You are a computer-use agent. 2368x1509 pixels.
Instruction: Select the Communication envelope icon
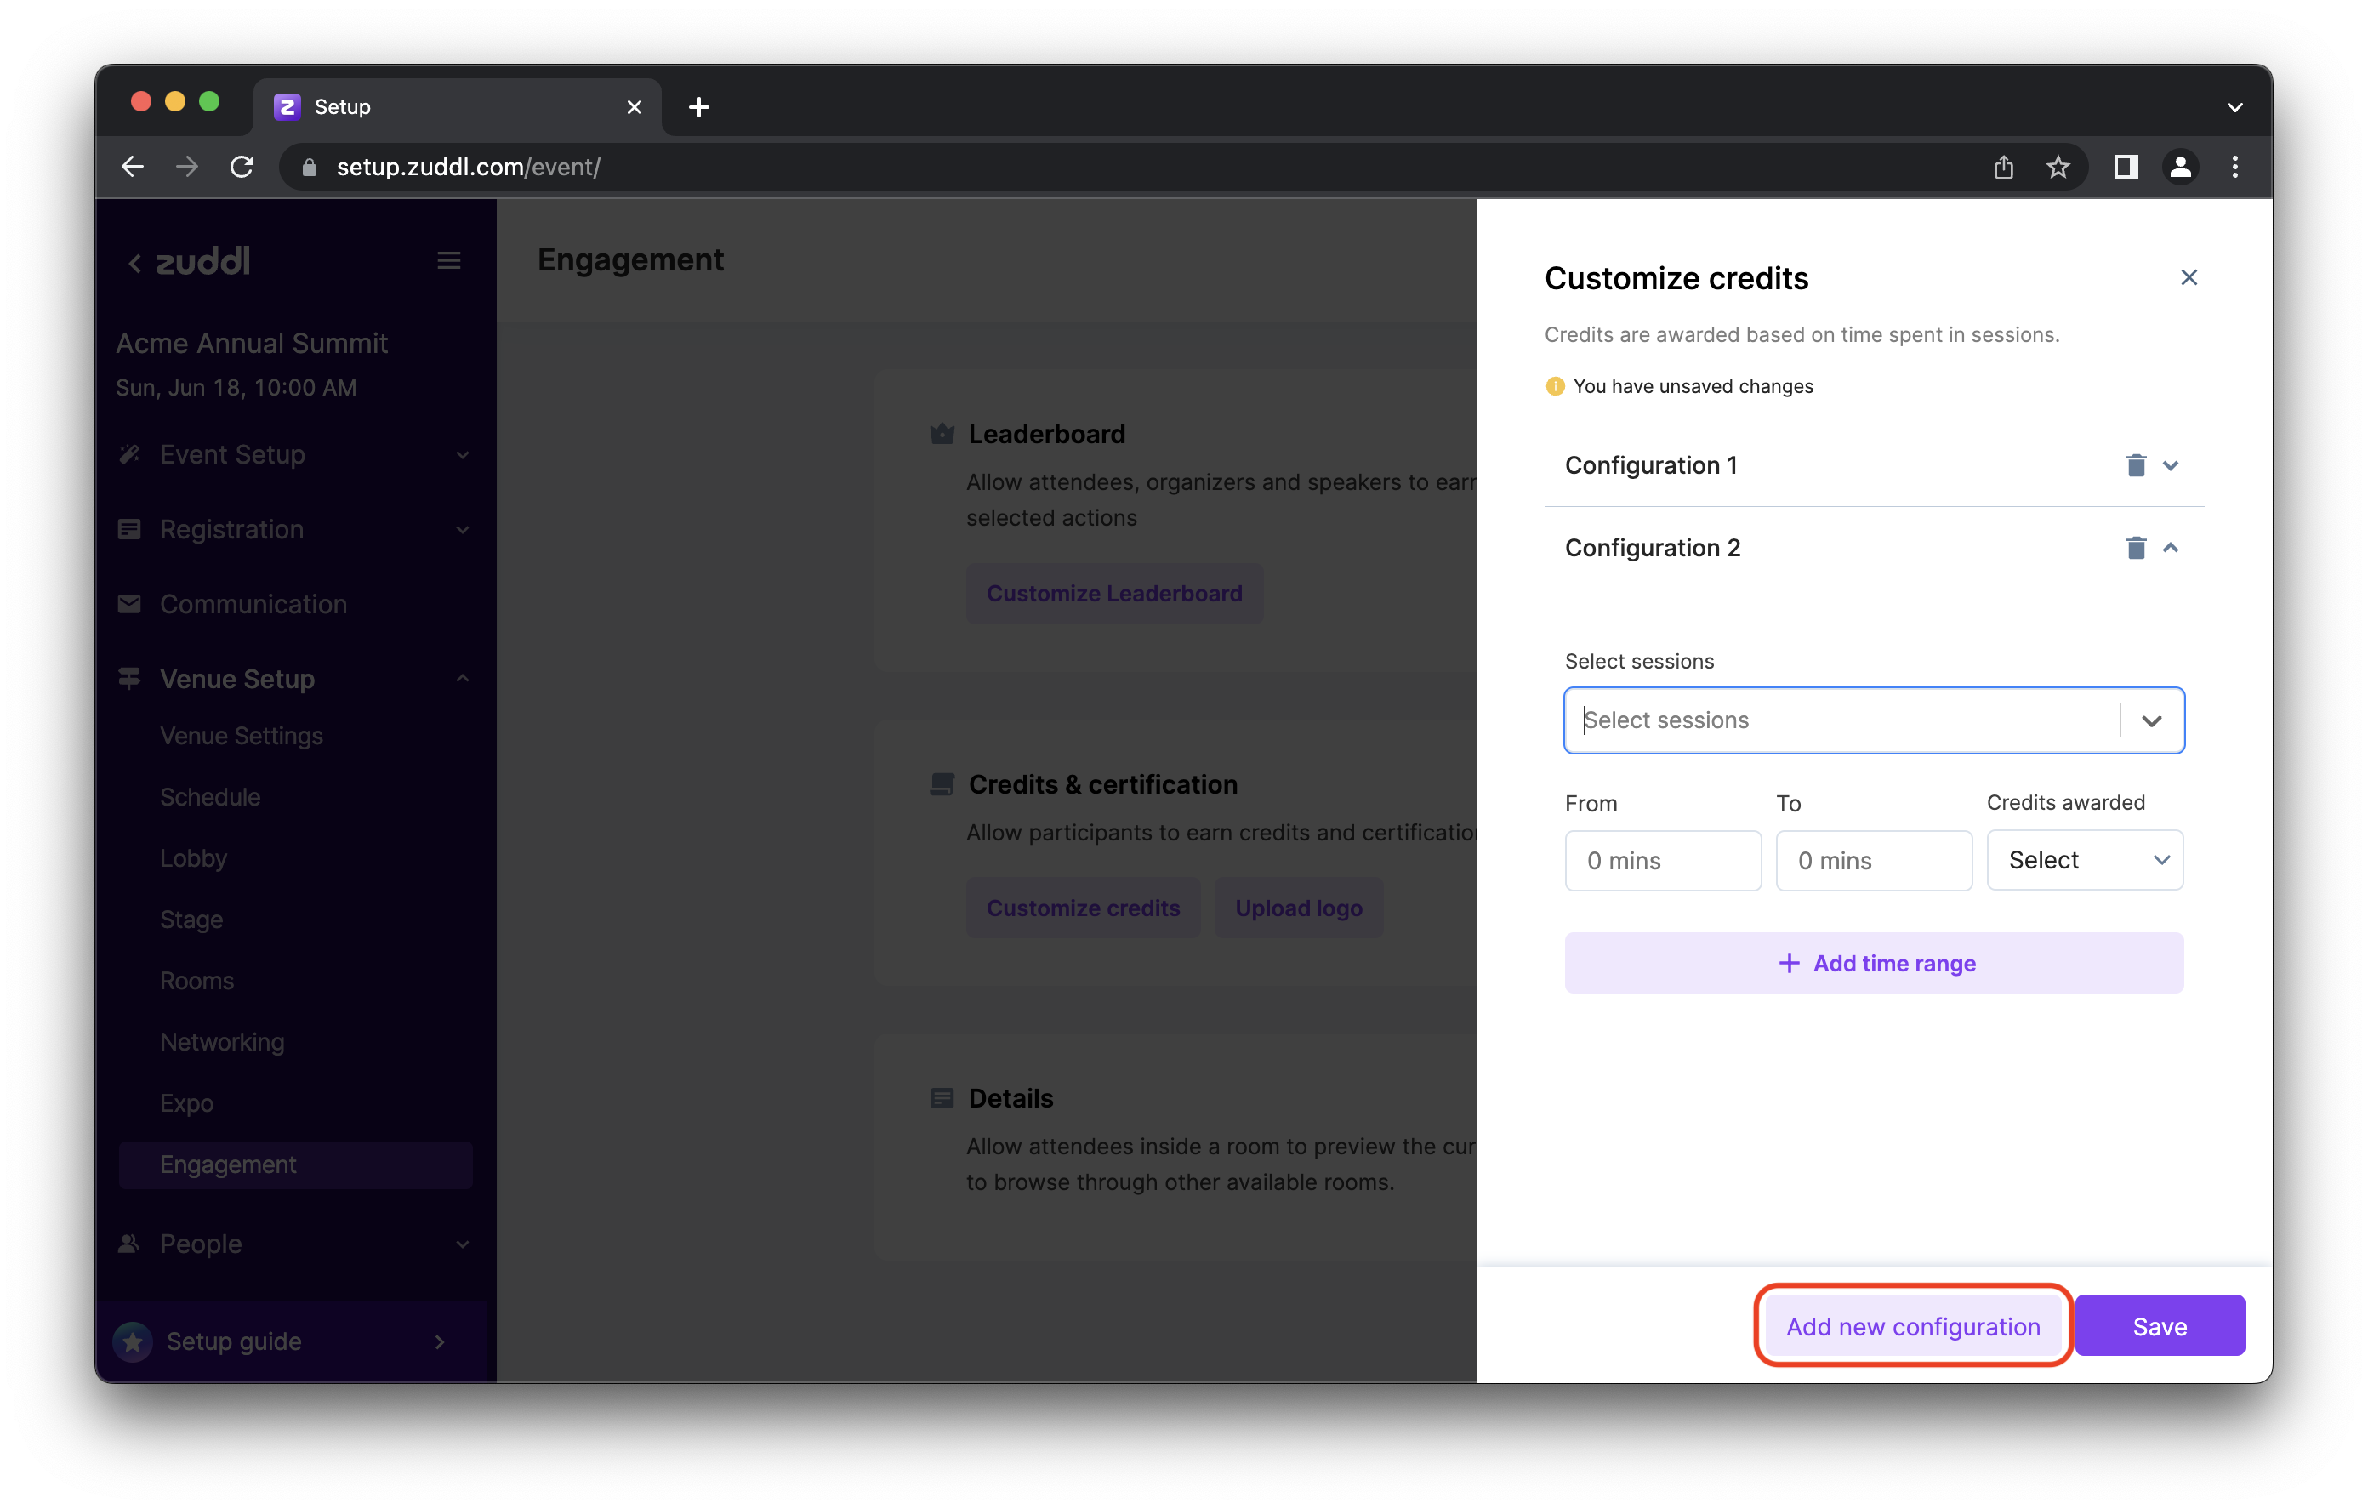coord(128,603)
